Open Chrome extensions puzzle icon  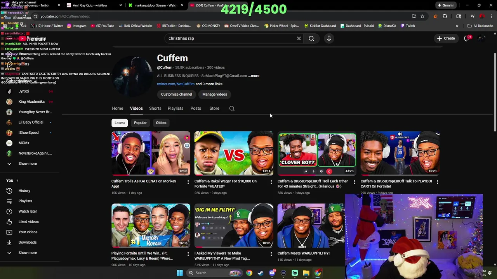[445, 16]
